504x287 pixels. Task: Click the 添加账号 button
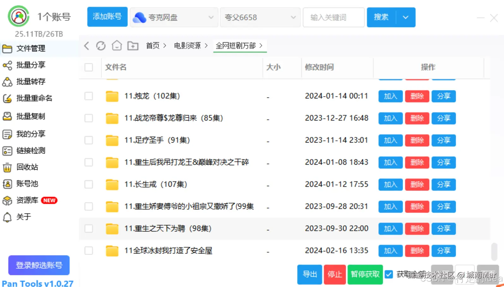click(x=107, y=17)
